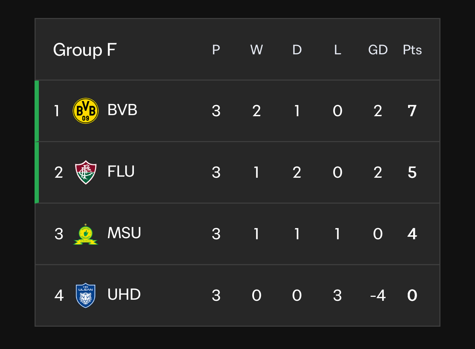Image resolution: width=475 pixels, height=349 pixels.
Task: Click the W column header
Action: [x=257, y=50]
